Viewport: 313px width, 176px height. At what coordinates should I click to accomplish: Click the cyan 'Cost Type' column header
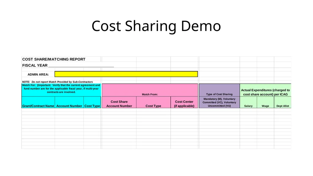pos(92,103)
